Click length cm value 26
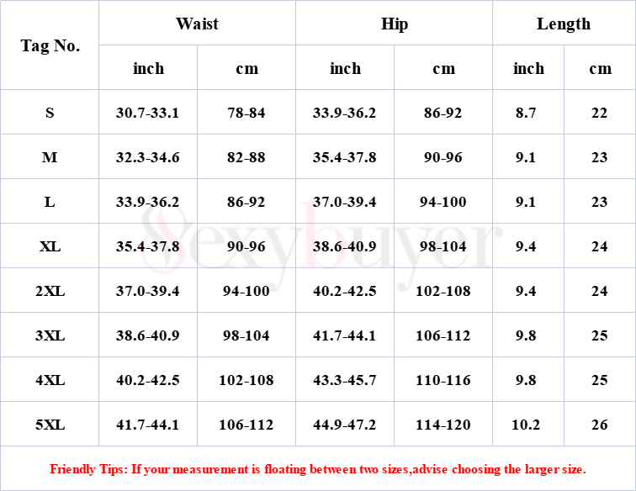The image size is (636, 491). pos(599,425)
